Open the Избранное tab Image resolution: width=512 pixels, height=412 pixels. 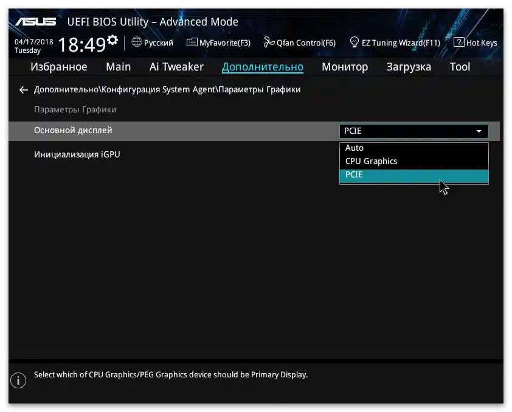coord(59,67)
